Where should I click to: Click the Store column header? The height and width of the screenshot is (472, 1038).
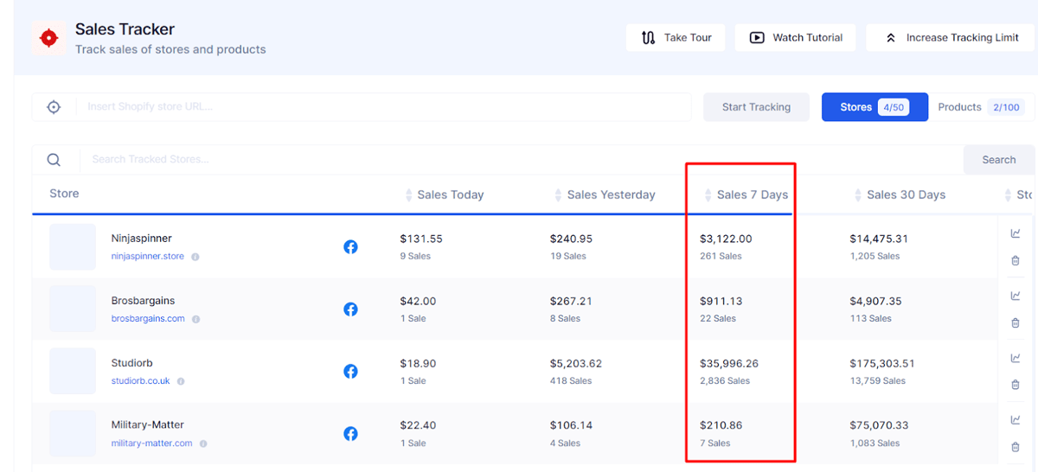click(x=64, y=194)
